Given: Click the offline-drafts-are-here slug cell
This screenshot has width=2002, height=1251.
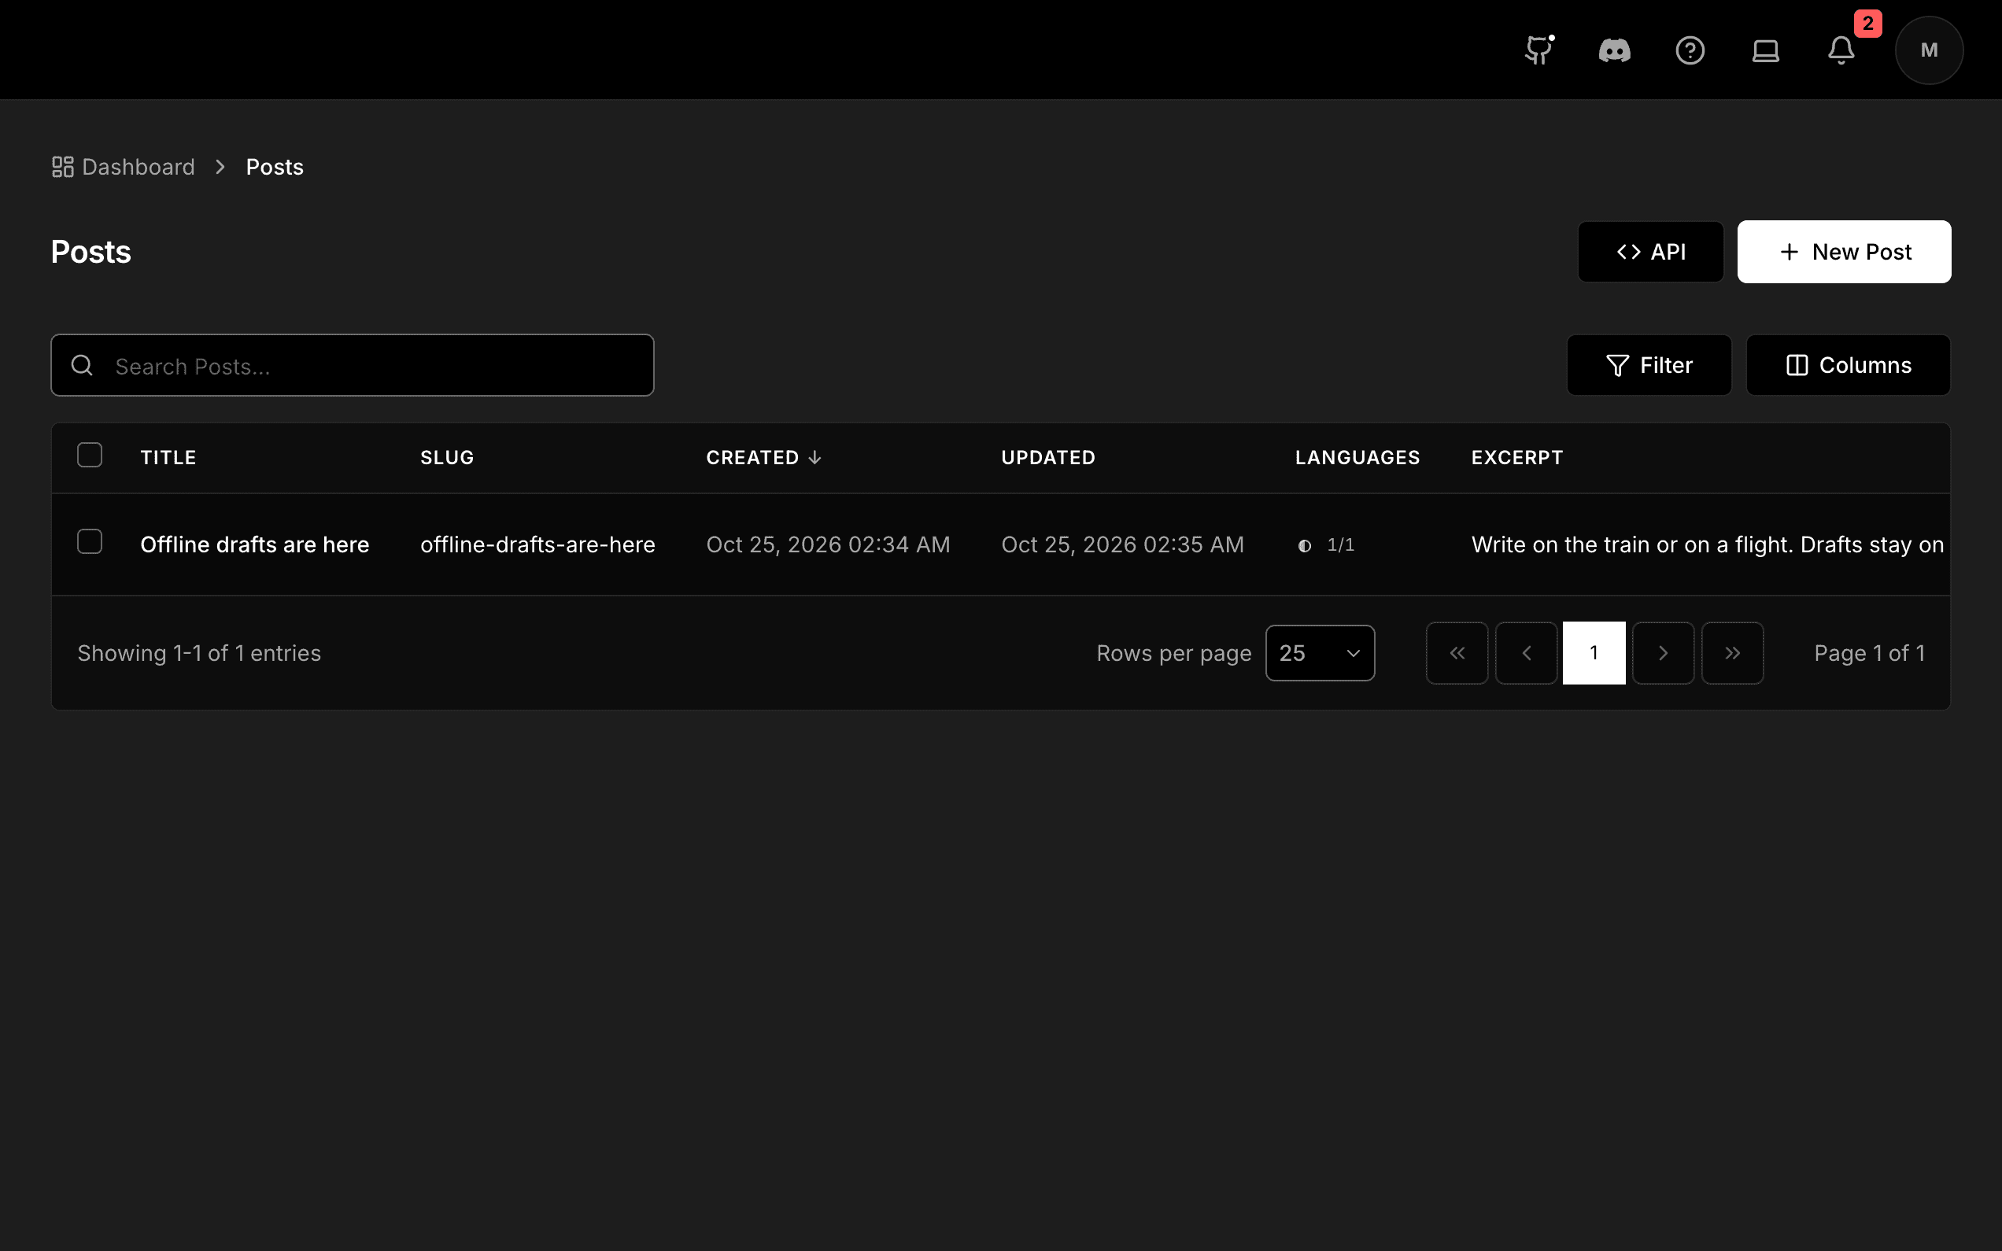Looking at the screenshot, I should point(537,544).
